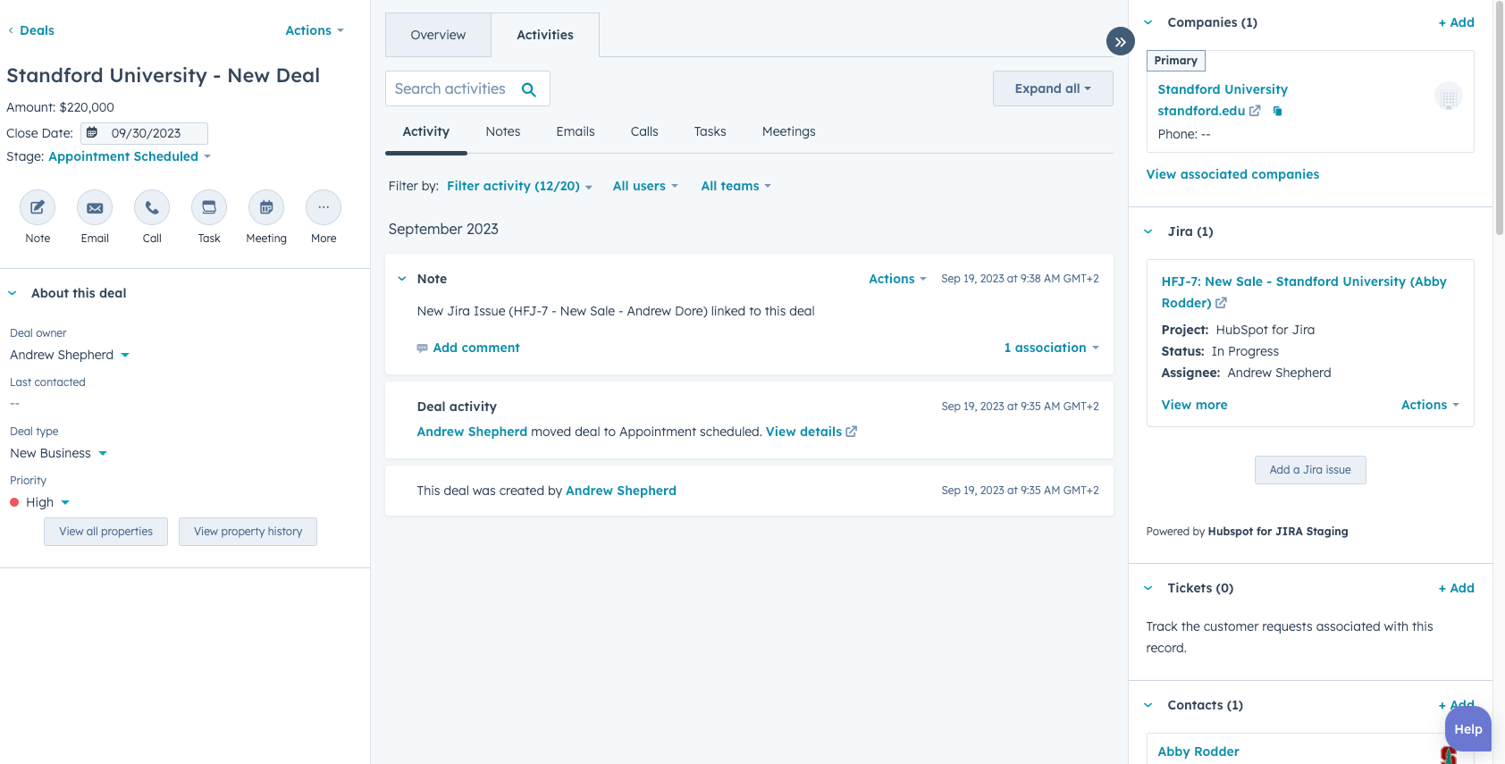Collapse the About this deal section
1505x764 pixels.
click(13, 293)
